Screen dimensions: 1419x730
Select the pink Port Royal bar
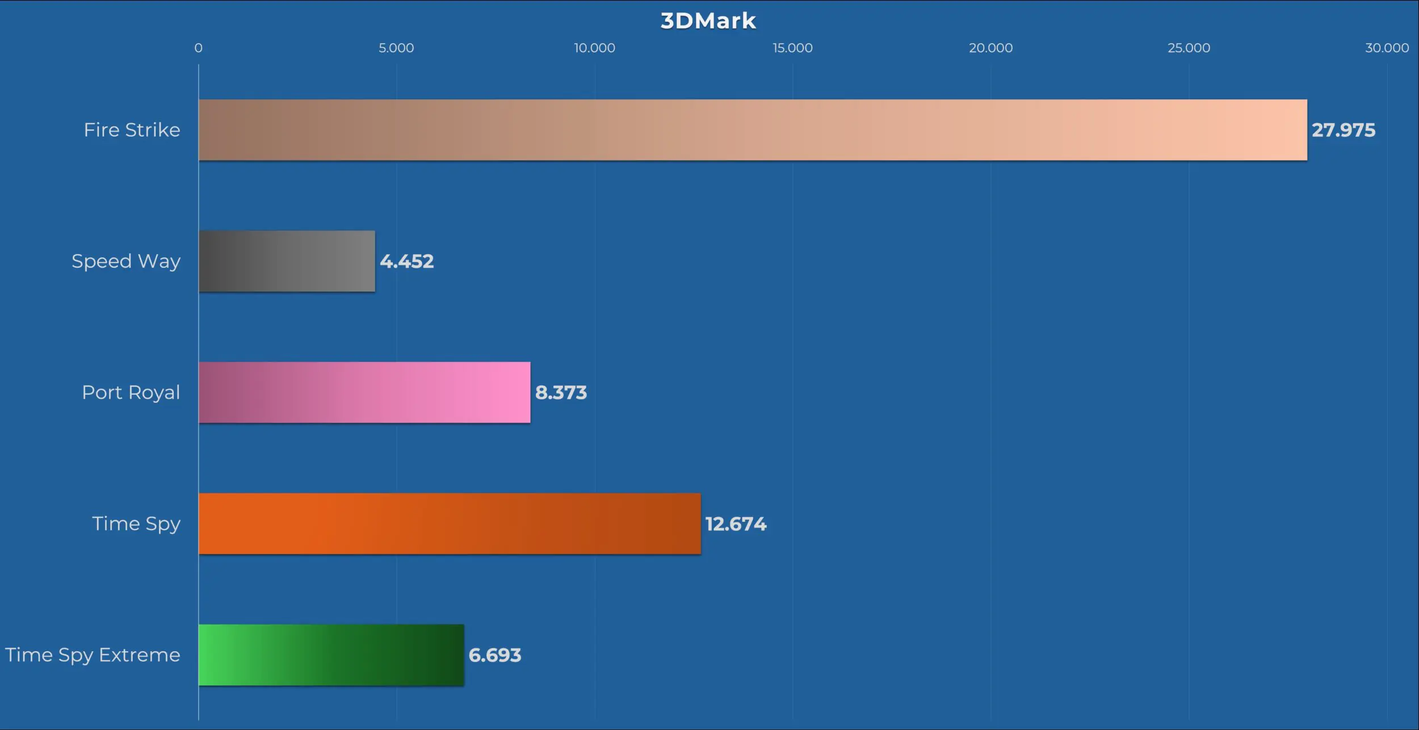point(364,393)
